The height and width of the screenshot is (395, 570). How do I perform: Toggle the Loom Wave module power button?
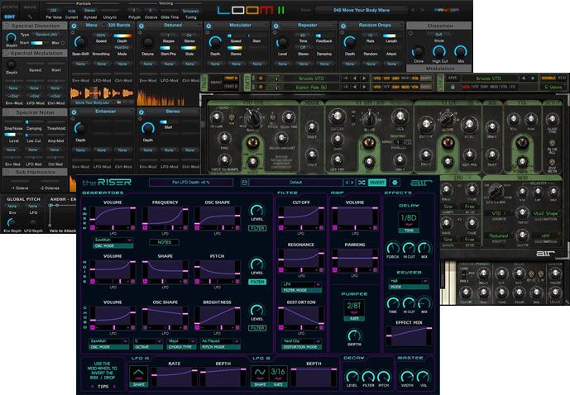(74, 26)
